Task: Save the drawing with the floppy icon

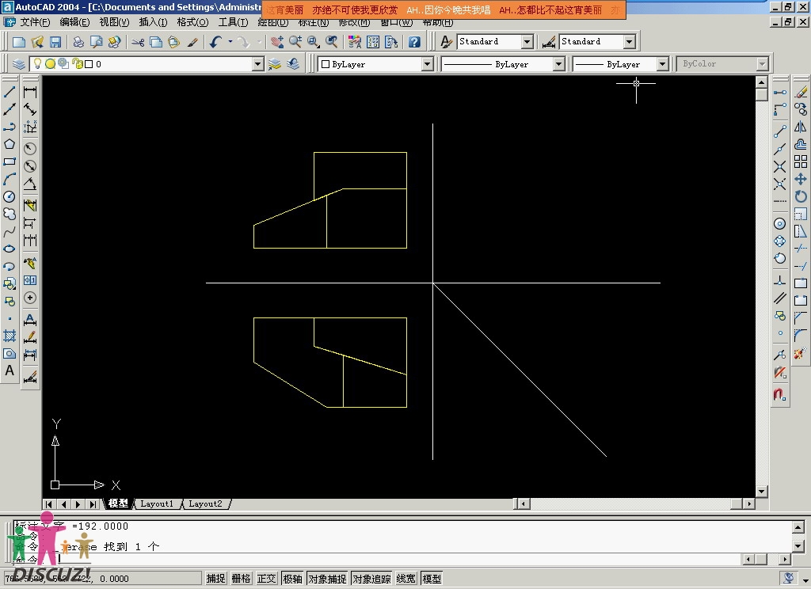Action: coord(55,42)
